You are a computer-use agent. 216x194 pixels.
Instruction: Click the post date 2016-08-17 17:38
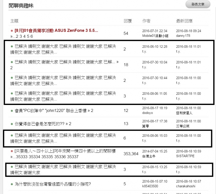click(x=155, y=121)
